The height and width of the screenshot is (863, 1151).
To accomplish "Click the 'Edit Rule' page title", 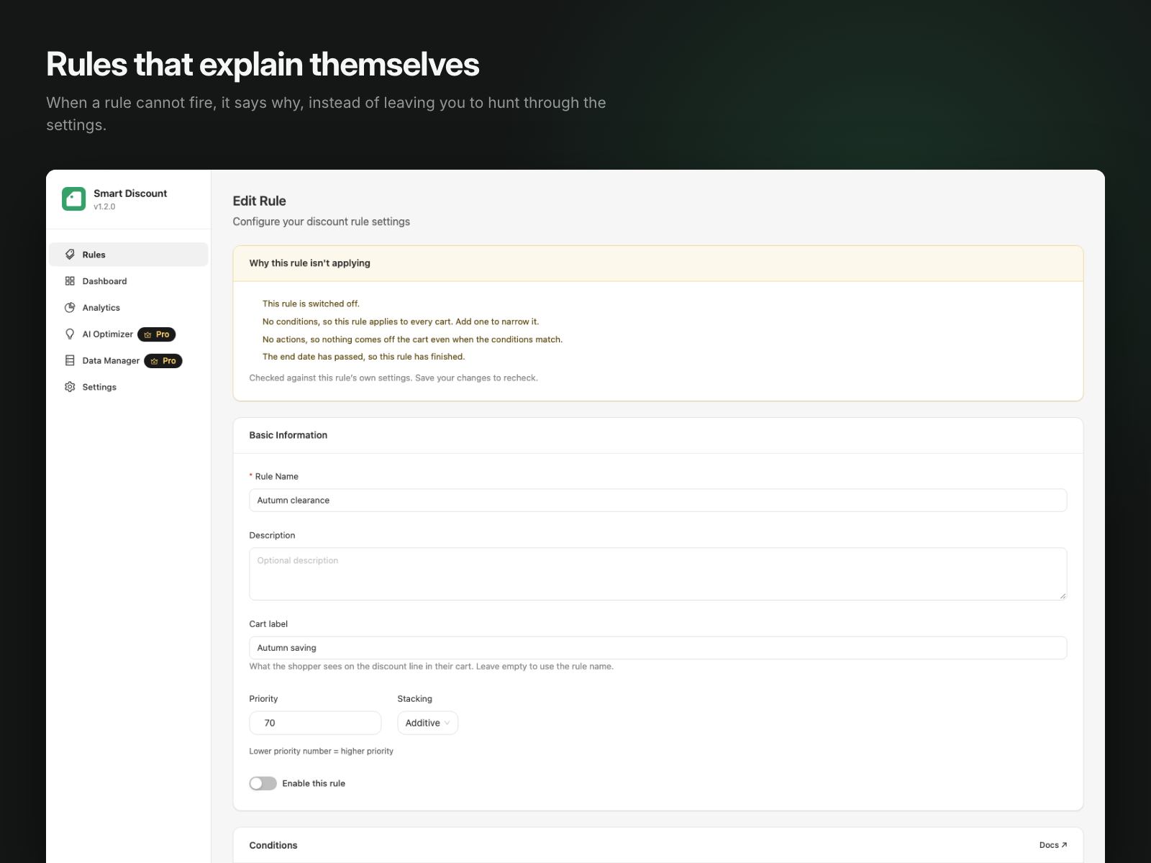I will tap(259, 201).
